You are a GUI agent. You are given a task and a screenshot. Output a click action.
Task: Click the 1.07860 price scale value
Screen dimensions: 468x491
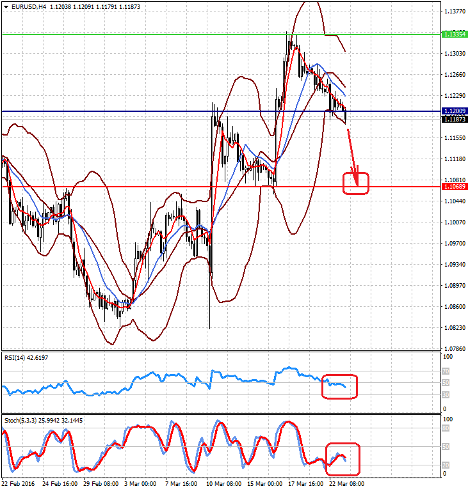pos(455,348)
